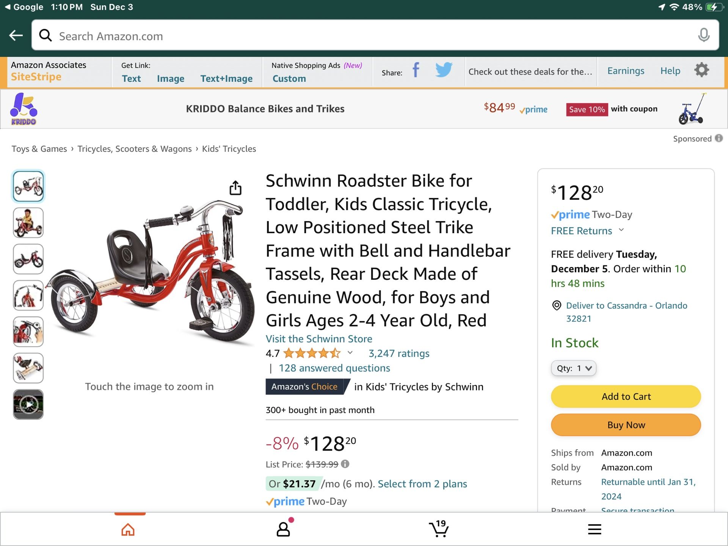Switch to the Home tab
Viewport: 728px width, 546px height.
[x=128, y=529]
